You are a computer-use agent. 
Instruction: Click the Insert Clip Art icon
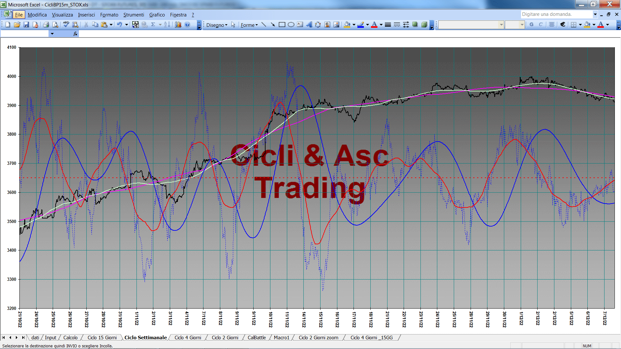pyautogui.click(x=327, y=25)
